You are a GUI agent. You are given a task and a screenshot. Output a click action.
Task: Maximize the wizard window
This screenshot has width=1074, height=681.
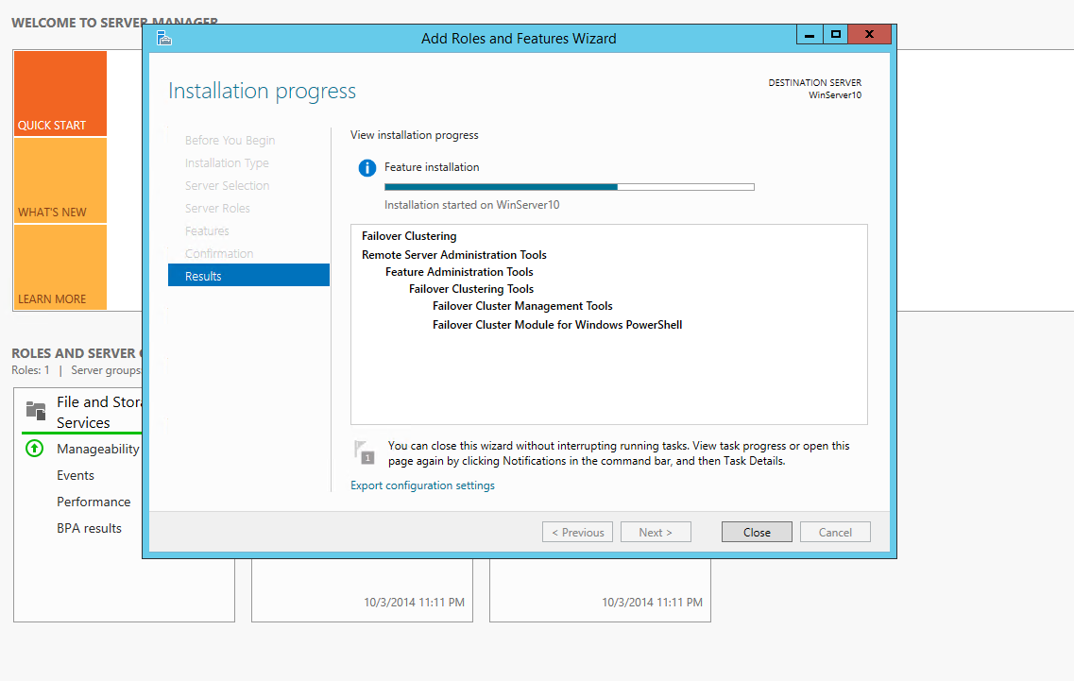835,35
